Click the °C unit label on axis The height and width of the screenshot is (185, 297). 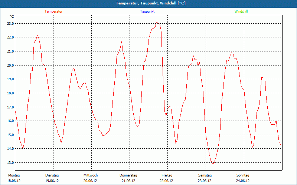[12, 17]
